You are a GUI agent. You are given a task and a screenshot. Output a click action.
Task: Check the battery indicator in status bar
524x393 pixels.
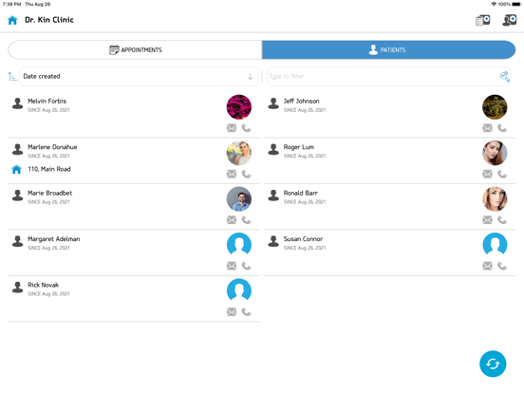[516, 4]
